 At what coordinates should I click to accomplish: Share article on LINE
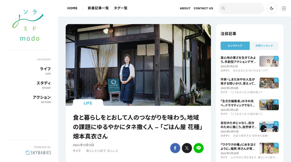pyautogui.click(x=198, y=148)
